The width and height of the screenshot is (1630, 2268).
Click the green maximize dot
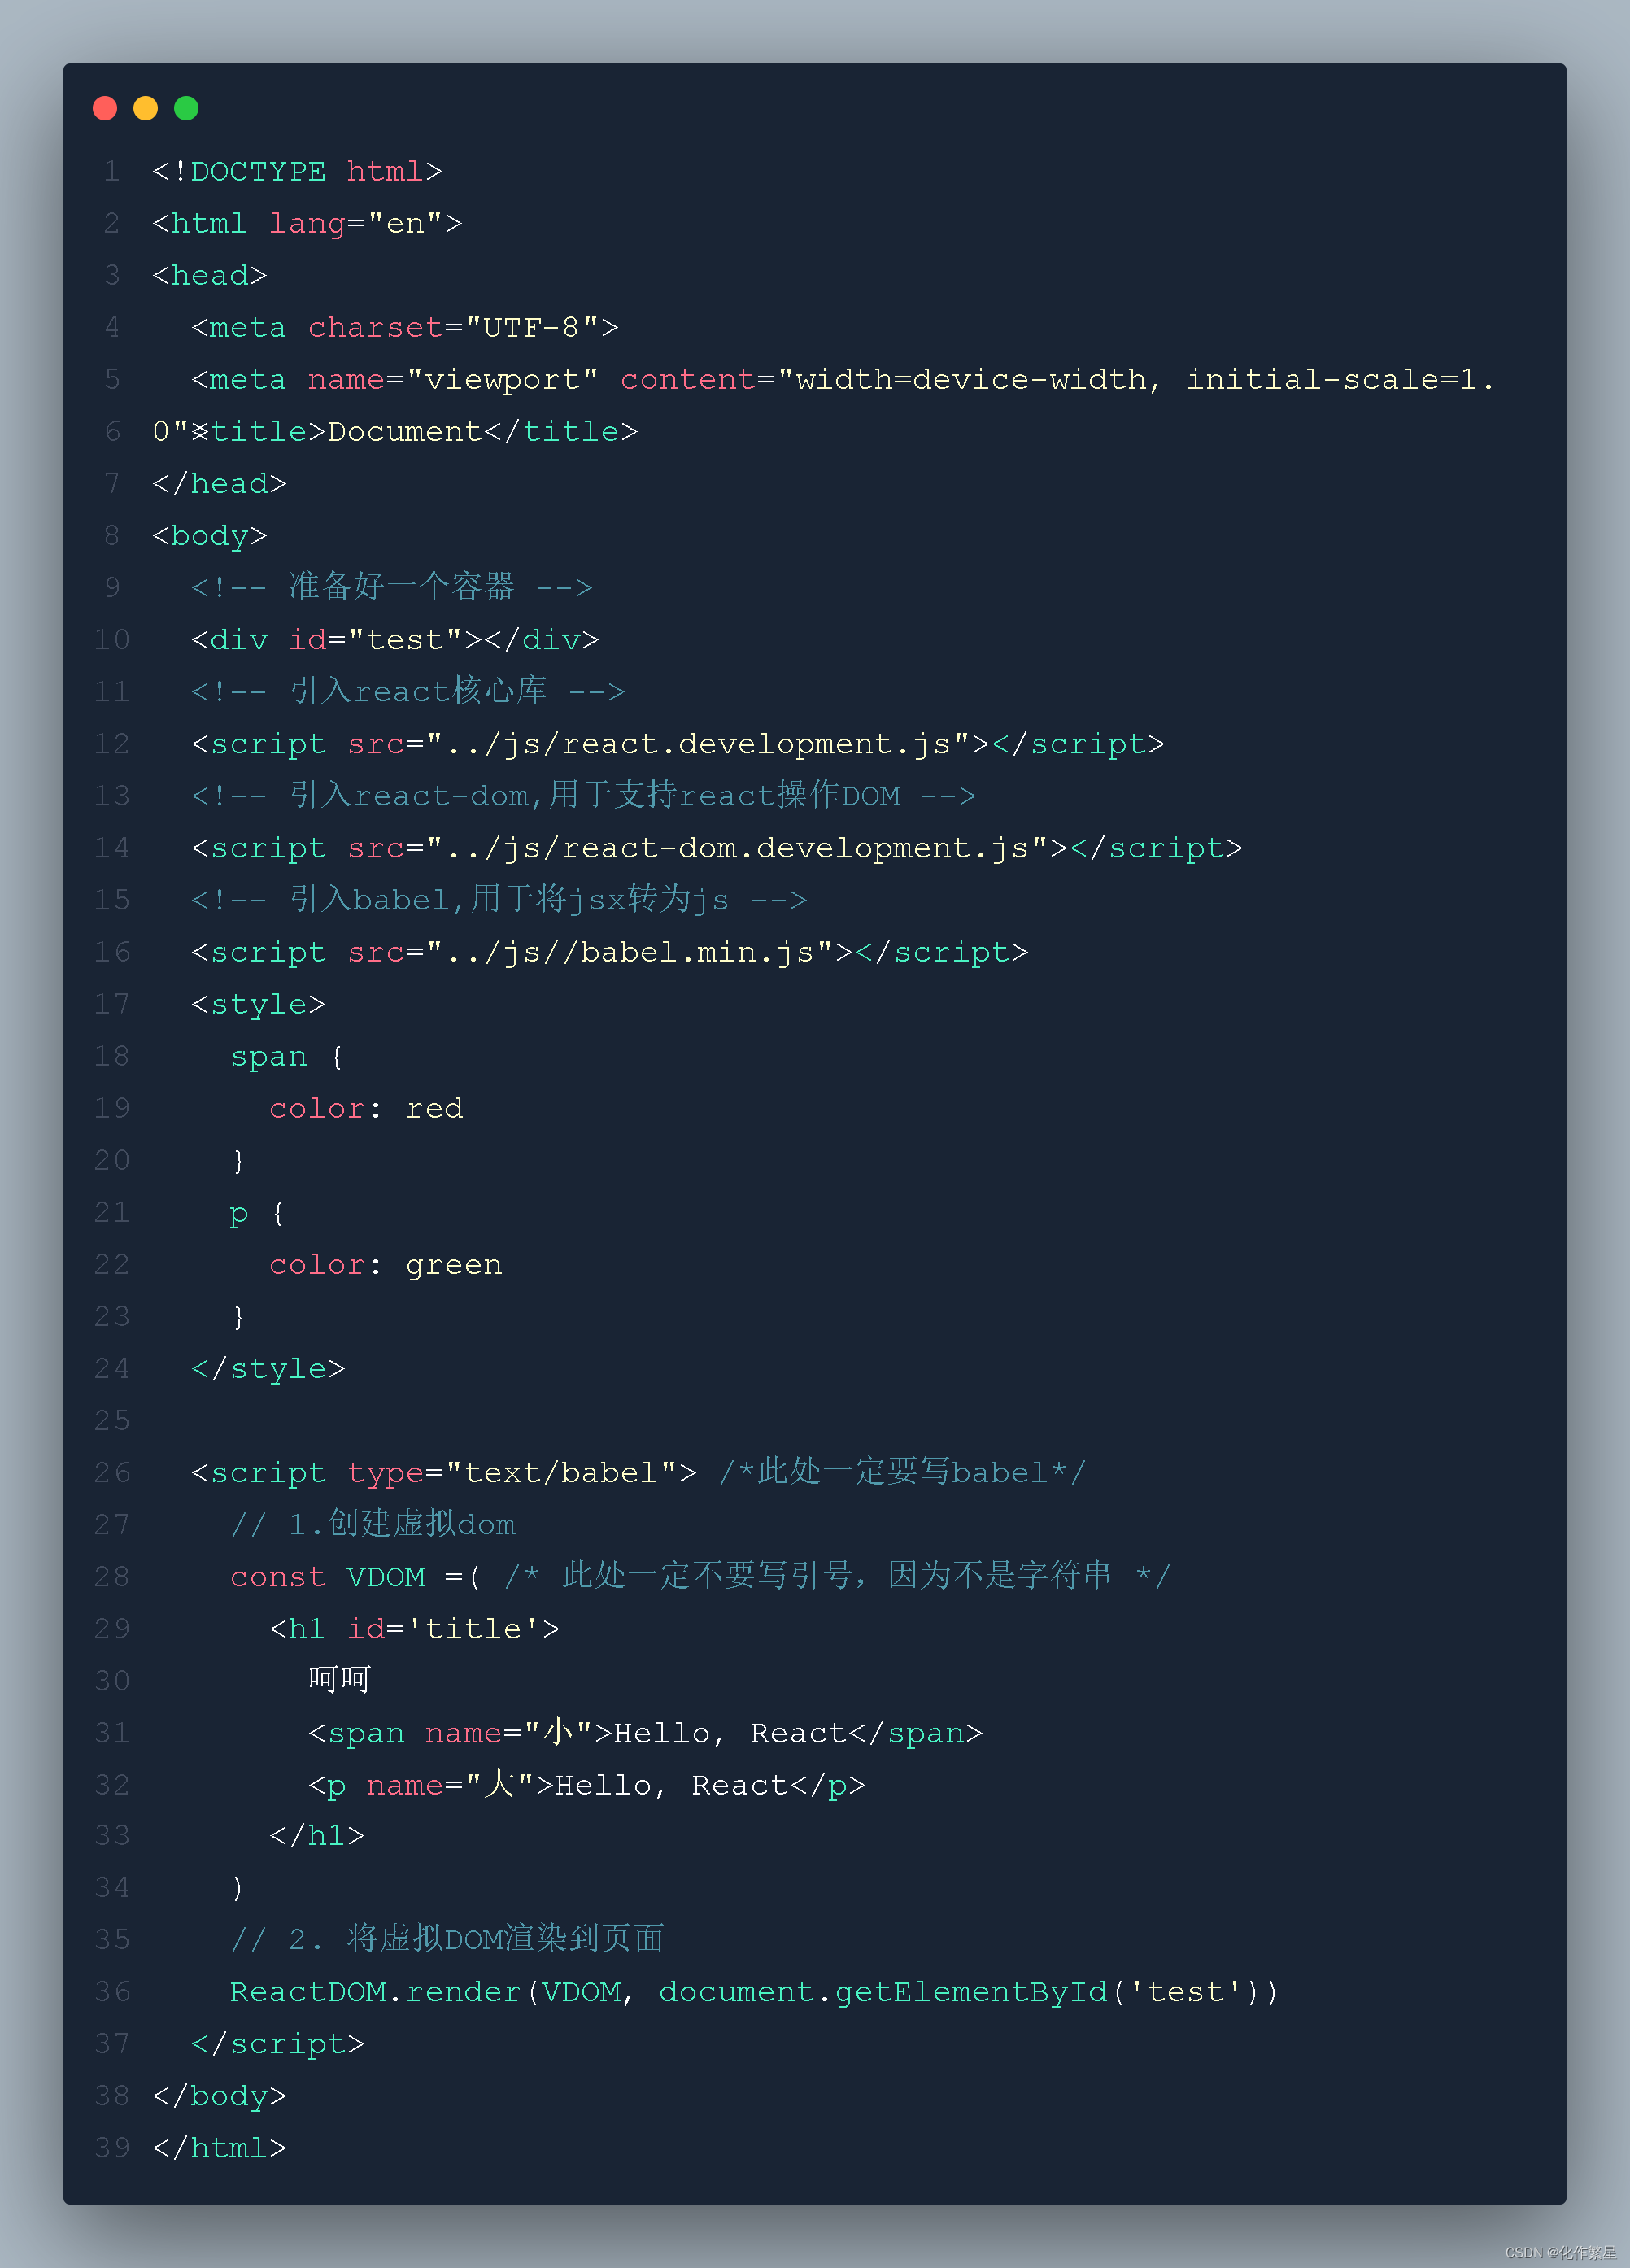[186, 108]
